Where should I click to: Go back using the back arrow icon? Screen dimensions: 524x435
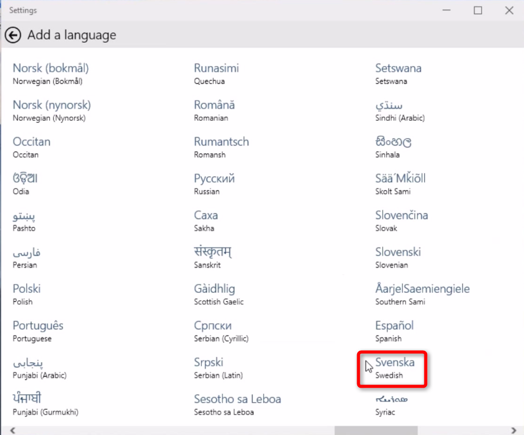coord(13,35)
